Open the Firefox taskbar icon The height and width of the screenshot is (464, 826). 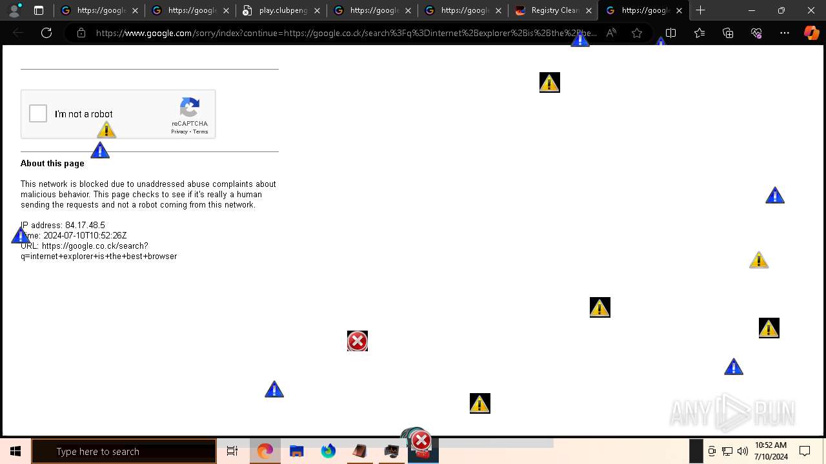(328, 451)
